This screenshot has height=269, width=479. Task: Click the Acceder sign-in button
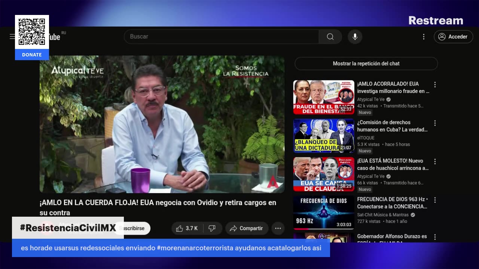(453, 37)
